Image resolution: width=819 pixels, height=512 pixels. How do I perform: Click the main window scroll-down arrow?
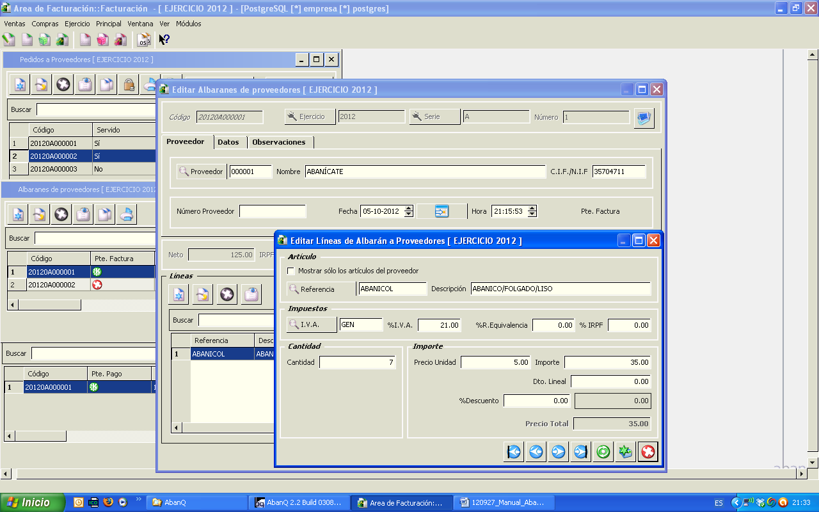click(812, 462)
